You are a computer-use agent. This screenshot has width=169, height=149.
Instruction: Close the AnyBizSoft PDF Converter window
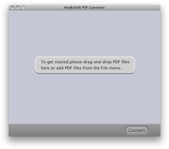pos(13,7)
